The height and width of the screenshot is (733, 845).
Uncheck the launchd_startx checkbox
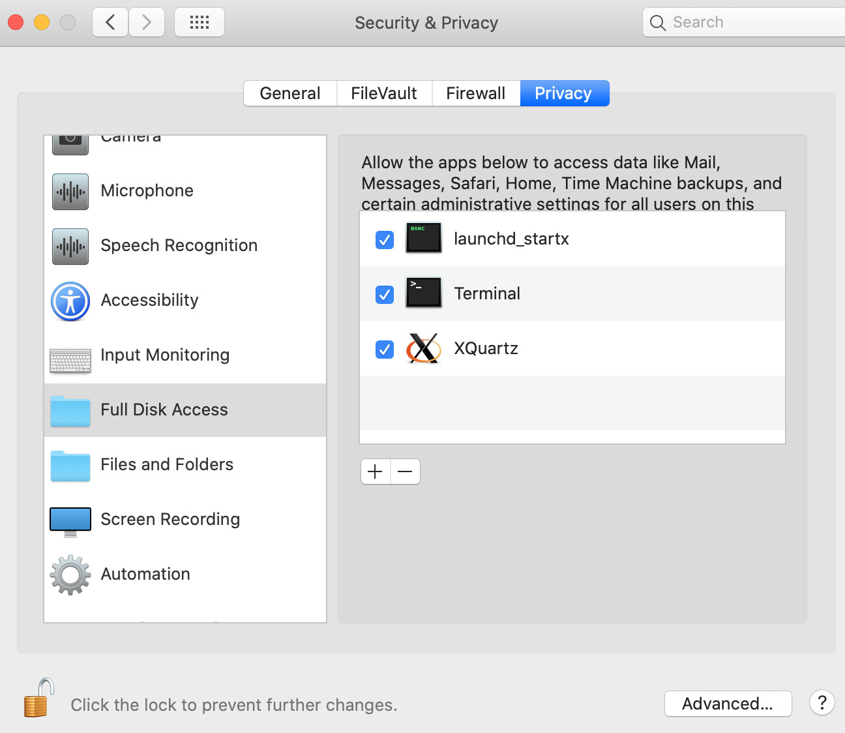coord(385,239)
